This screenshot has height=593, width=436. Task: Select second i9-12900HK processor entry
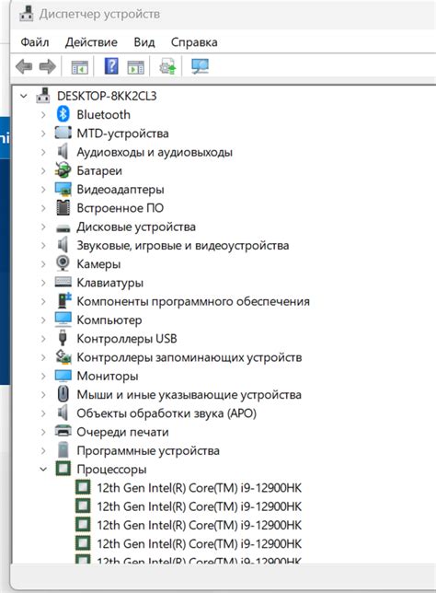199,506
